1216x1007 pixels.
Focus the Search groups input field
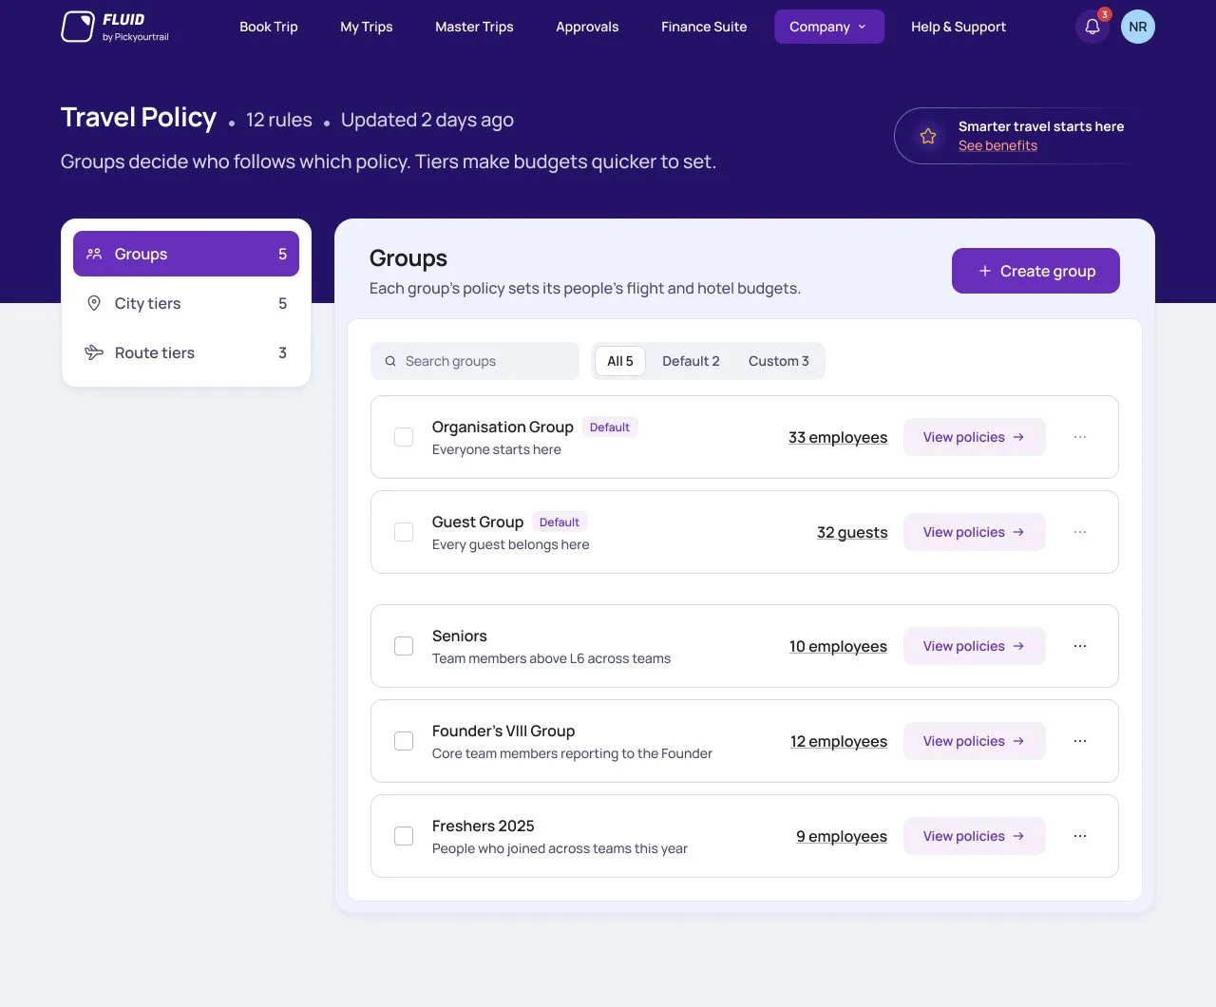[475, 361]
